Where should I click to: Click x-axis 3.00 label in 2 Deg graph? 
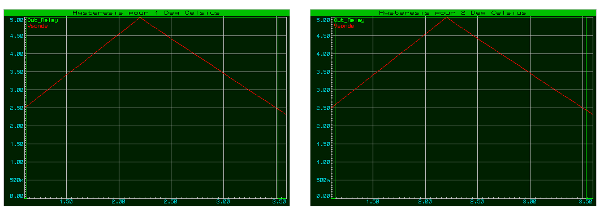(530, 202)
